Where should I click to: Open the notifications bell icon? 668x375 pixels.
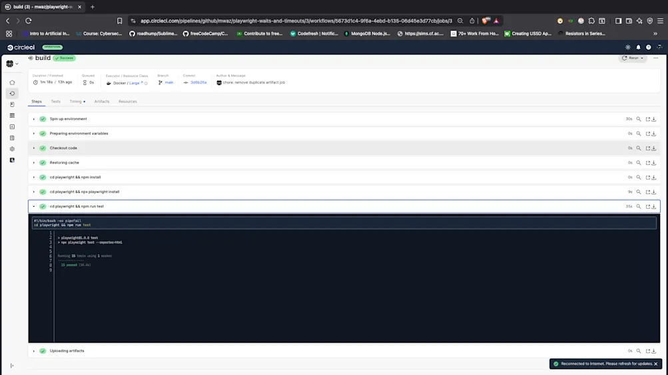tap(638, 47)
